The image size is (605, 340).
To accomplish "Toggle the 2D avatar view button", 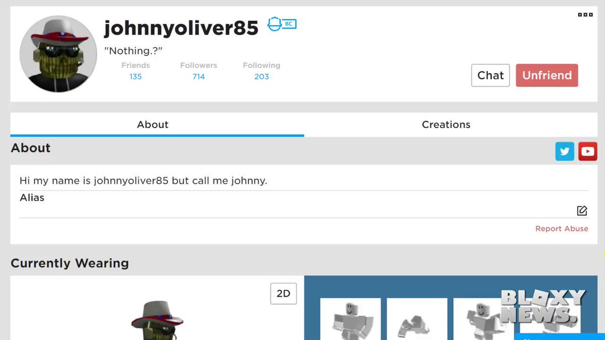I will pyautogui.click(x=283, y=294).
